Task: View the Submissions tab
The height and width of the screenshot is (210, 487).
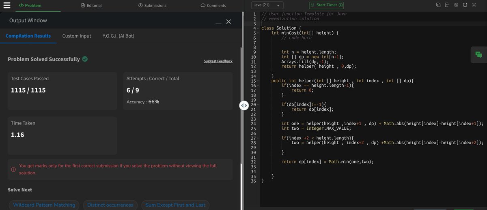Action: click(x=152, y=6)
